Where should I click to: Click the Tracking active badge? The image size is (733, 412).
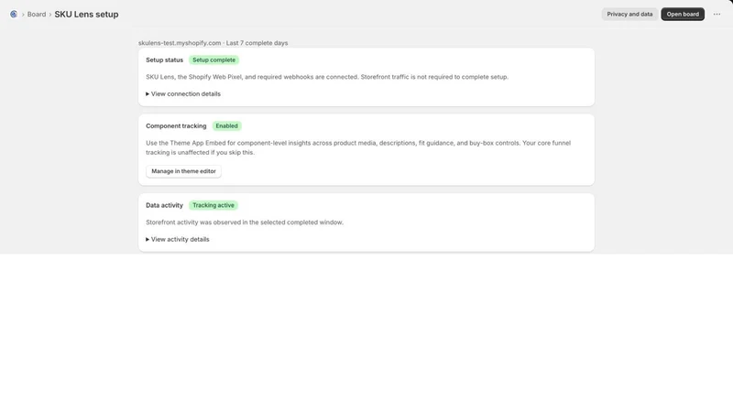tap(213, 205)
